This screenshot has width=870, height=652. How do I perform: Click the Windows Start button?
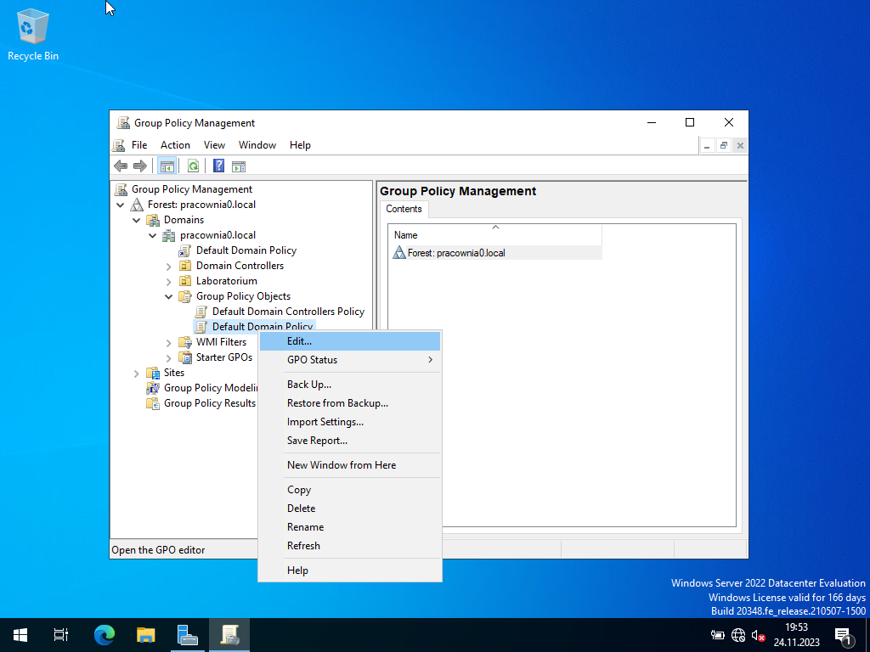coord(20,634)
